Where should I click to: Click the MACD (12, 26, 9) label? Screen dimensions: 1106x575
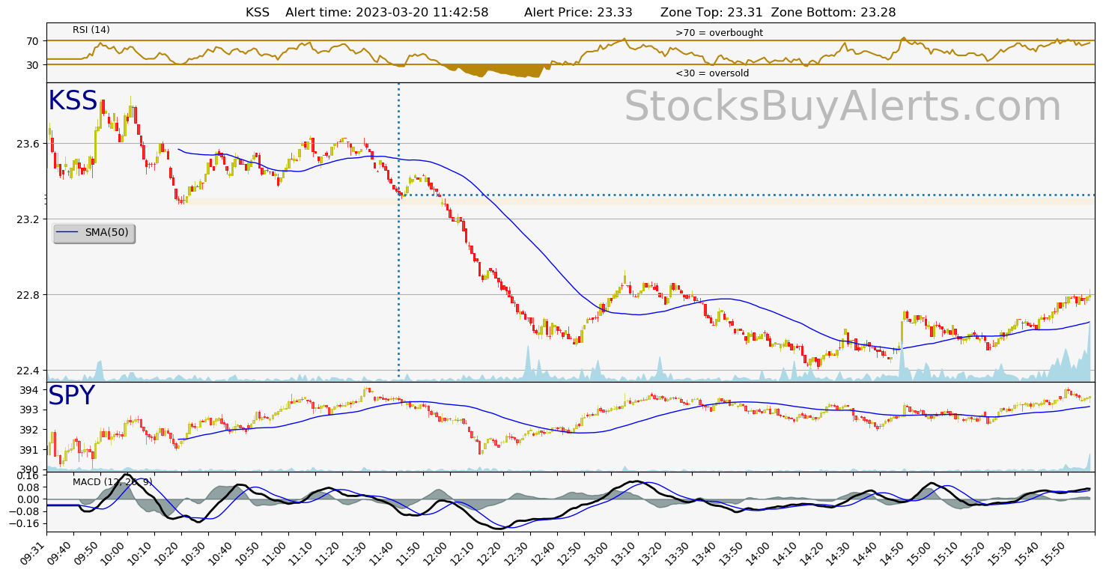(112, 481)
